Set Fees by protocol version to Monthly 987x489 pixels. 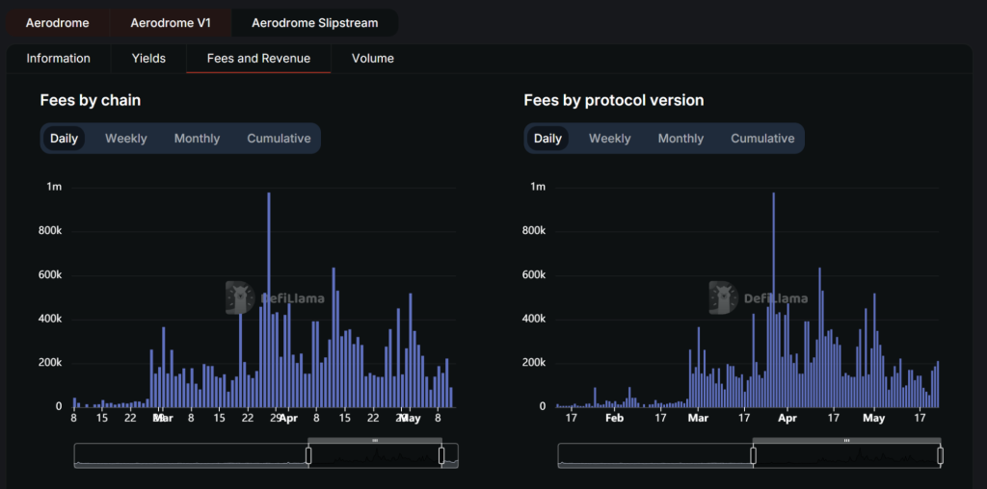coord(680,139)
